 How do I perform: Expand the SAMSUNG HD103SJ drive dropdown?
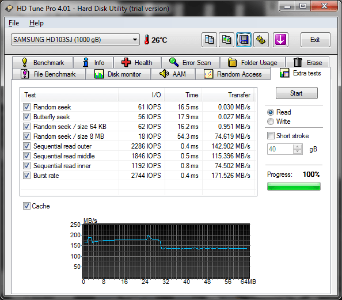[75, 40]
